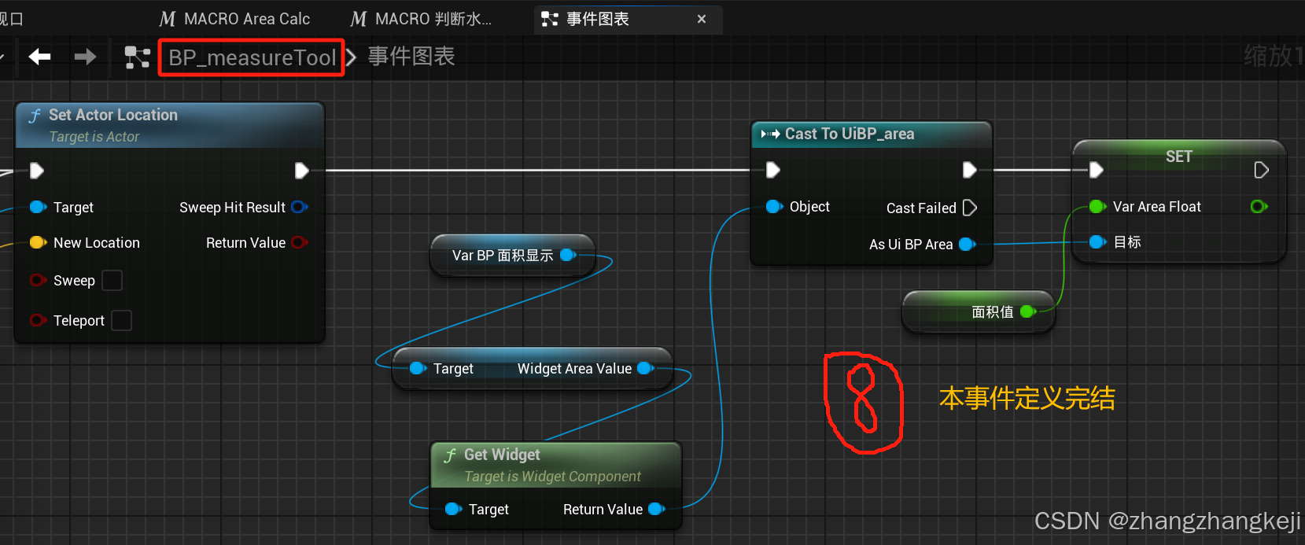Click the Var BP 面积显示 output pin
Image resolution: width=1305 pixels, height=545 pixels.
(x=568, y=256)
